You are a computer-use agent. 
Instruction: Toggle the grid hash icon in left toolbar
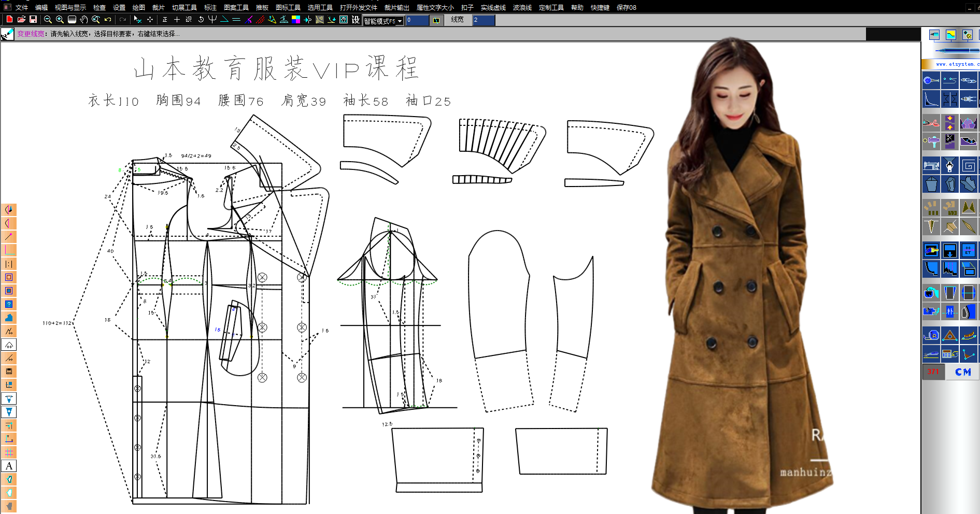pyautogui.click(x=9, y=452)
